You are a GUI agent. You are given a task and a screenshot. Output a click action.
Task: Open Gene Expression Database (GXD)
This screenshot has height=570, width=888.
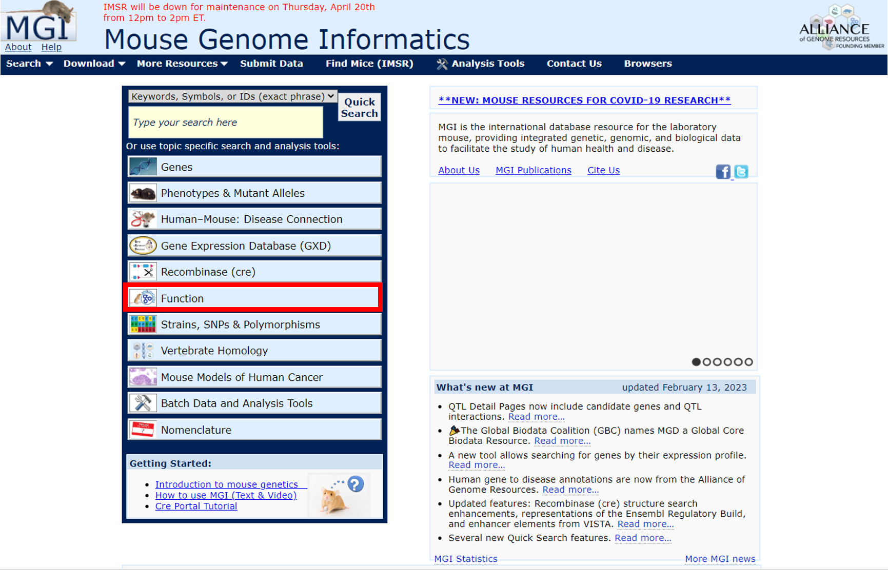click(x=254, y=246)
